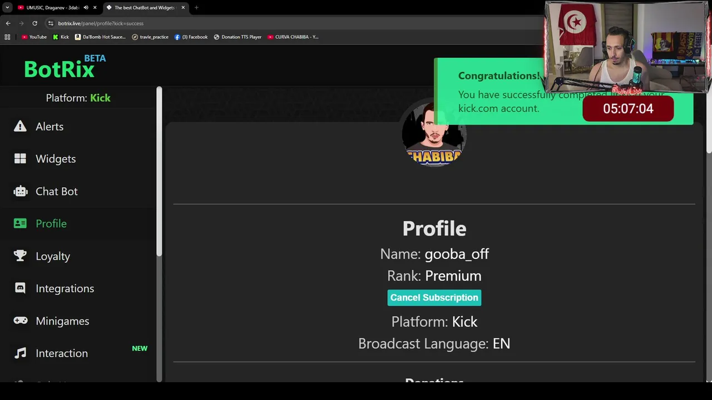Click the Congratulations notification banner
The height and width of the screenshot is (400, 712).
click(x=563, y=92)
